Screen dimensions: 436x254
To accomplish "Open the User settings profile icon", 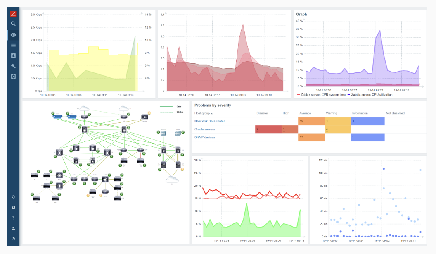I will coord(13,228).
